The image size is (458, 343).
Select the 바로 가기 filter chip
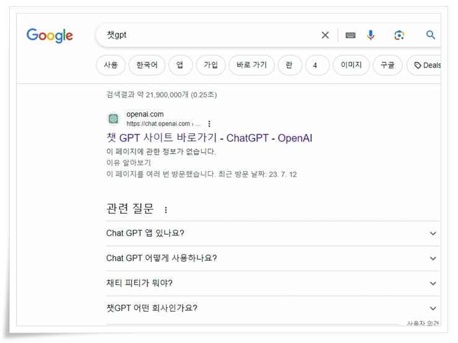click(x=252, y=65)
